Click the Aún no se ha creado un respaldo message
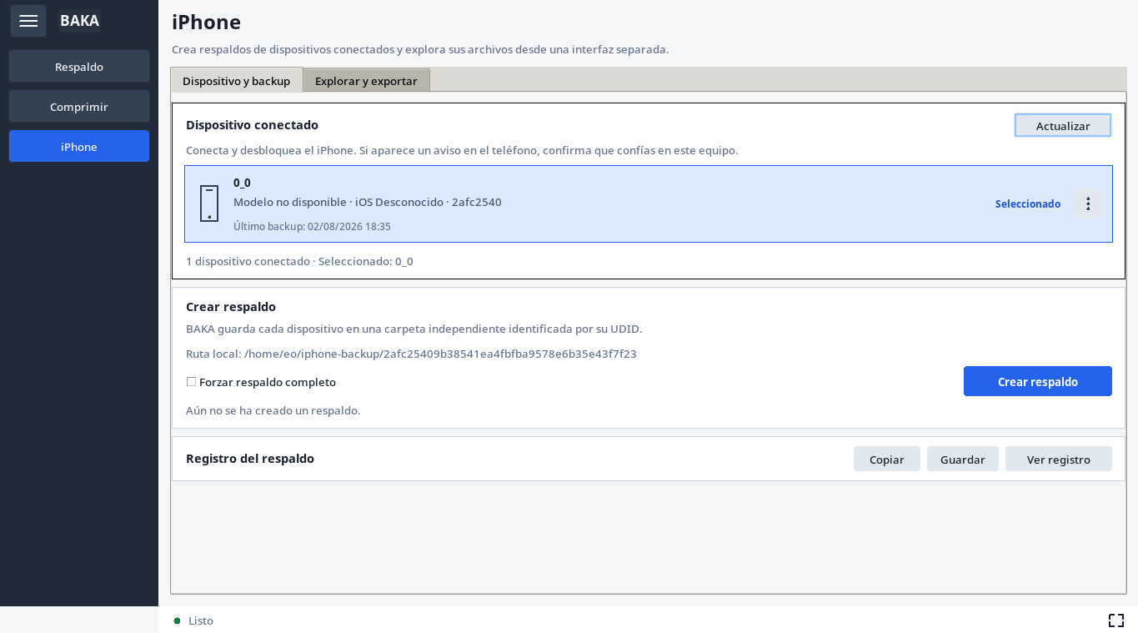 pos(273,410)
